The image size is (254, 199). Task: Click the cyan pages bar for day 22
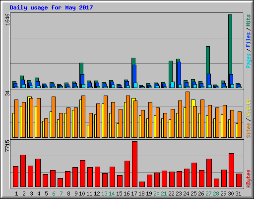(x=173, y=85)
